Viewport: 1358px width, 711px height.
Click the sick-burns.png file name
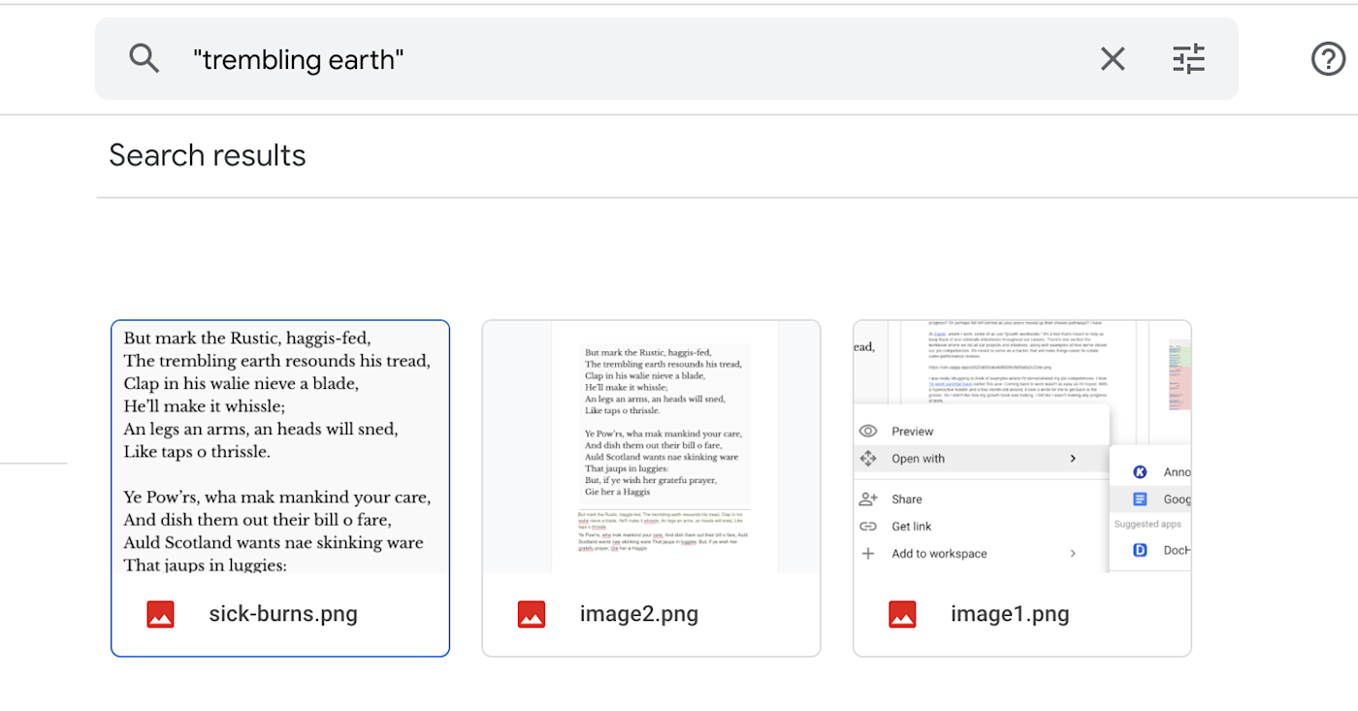click(x=283, y=614)
